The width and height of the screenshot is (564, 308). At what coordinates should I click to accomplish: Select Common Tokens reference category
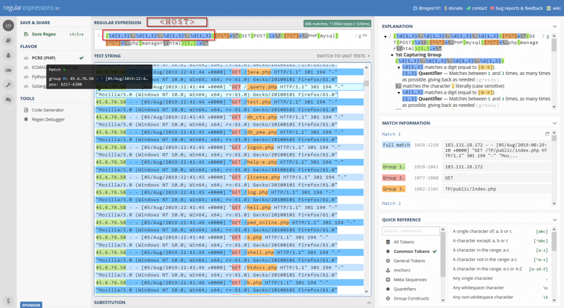(x=411, y=251)
